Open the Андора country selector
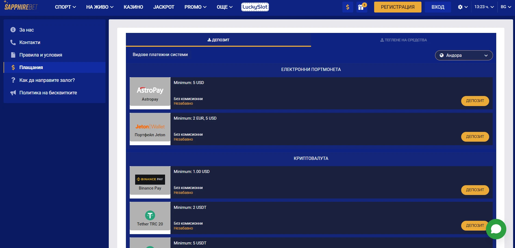 pyautogui.click(x=464, y=55)
